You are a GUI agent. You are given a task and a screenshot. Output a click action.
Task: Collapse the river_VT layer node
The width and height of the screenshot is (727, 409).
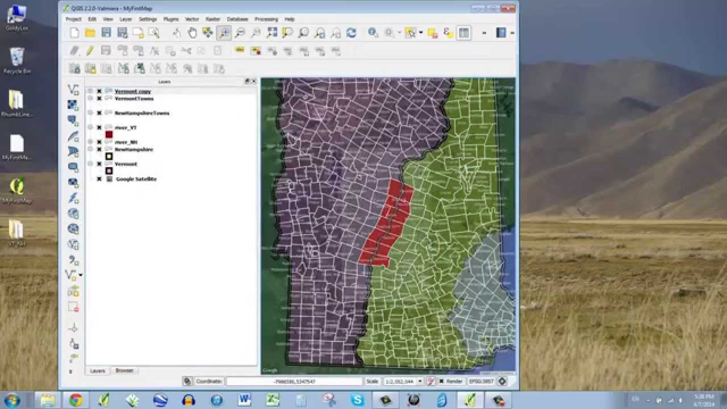90,128
